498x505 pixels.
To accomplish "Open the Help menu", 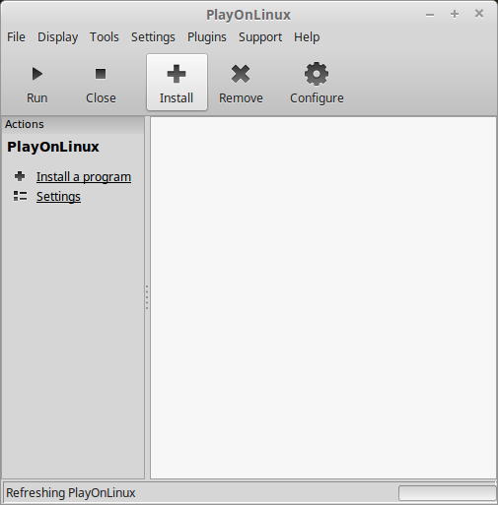I will pos(307,37).
